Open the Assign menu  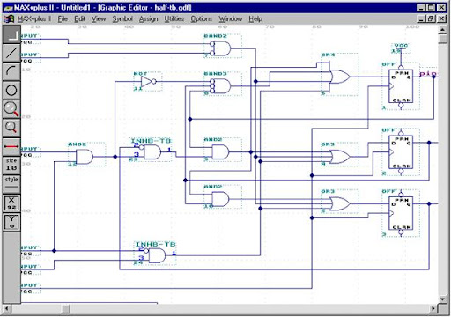[148, 19]
